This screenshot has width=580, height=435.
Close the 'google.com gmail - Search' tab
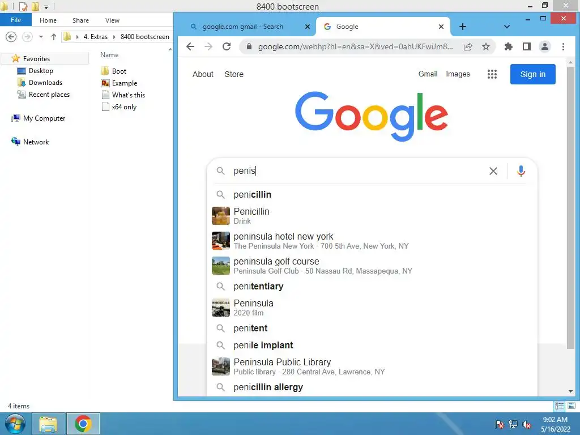[x=308, y=27]
